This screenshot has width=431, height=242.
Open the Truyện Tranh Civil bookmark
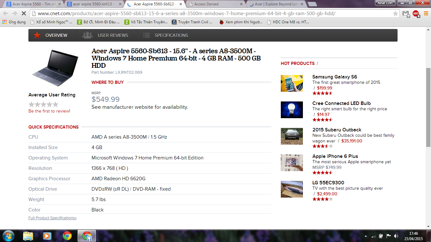click(x=192, y=22)
